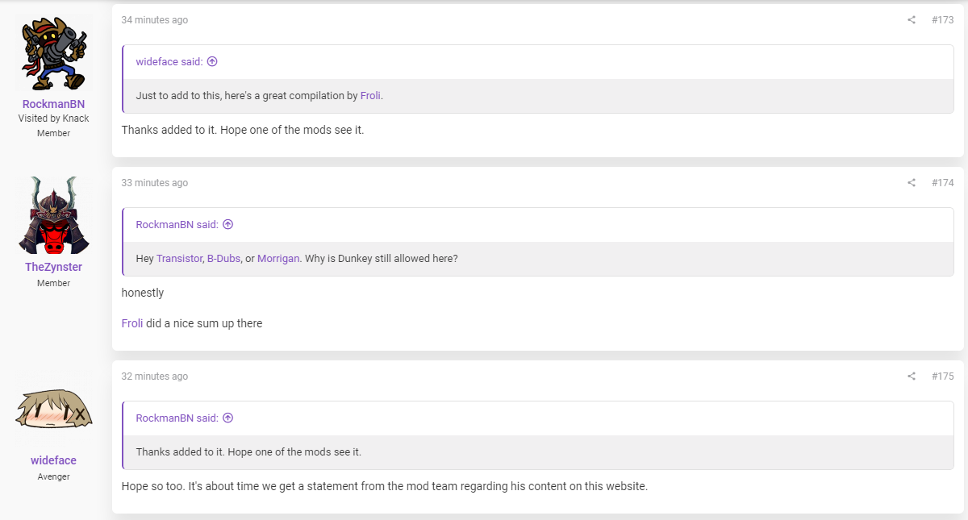Open the B-Dubs mention link
Screen dimensions: 968x520
coord(223,259)
